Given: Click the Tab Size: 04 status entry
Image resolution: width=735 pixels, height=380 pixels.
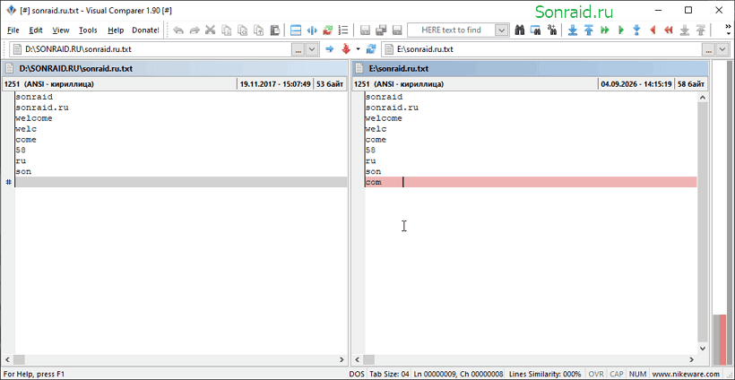Looking at the screenshot, I should 389,374.
